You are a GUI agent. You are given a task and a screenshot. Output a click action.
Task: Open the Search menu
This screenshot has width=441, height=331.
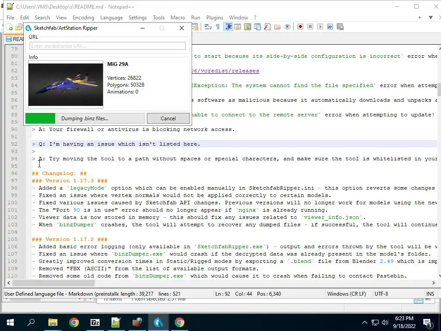(x=42, y=17)
